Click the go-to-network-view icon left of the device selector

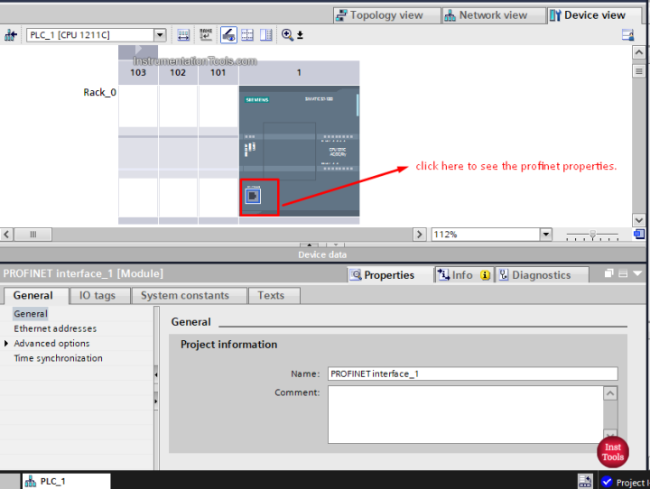(x=11, y=35)
